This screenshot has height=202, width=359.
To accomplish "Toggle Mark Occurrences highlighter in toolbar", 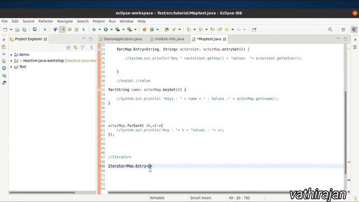I will 62,29.
